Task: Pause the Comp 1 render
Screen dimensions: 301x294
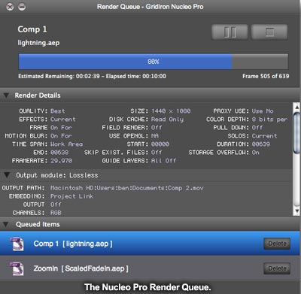Action: (230, 32)
